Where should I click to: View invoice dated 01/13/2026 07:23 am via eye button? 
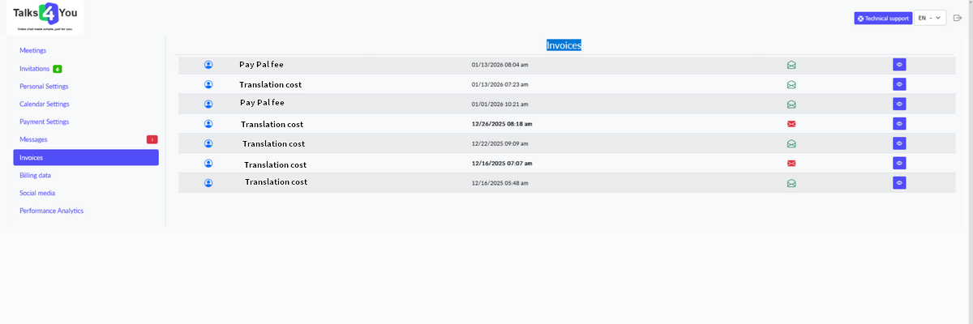click(899, 84)
